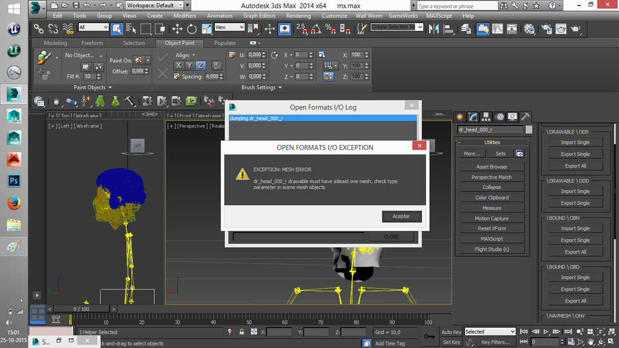Viewport: 619px width, 348px height.
Task: Select the Select and Move tool
Action: tap(177, 28)
